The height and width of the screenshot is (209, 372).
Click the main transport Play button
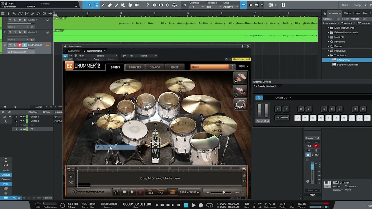pos(194,205)
